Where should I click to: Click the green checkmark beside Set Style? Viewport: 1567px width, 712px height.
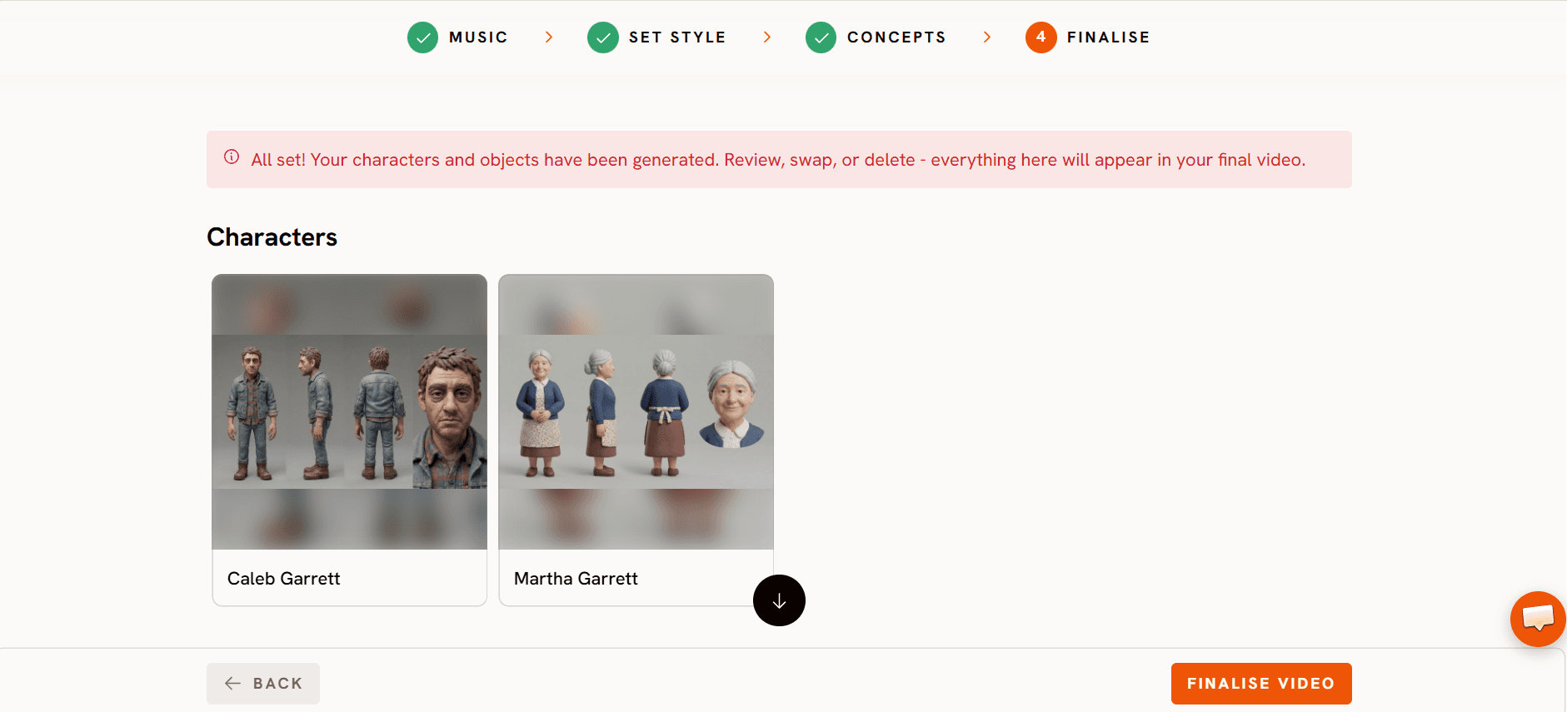(x=602, y=37)
